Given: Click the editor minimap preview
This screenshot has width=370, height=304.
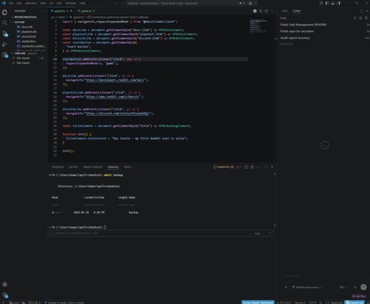Looking at the screenshot, I should coord(258,26).
